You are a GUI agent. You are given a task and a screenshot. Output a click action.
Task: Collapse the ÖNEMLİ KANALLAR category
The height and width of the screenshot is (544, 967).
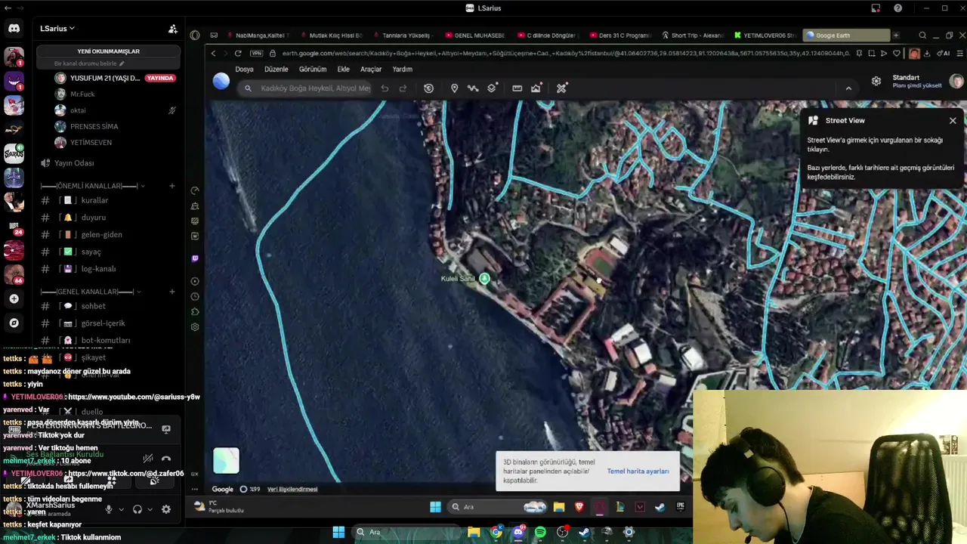click(x=93, y=186)
